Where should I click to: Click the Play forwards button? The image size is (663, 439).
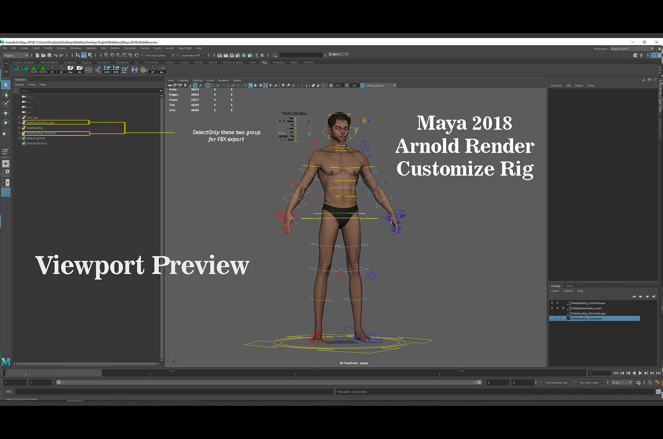click(640, 373)
